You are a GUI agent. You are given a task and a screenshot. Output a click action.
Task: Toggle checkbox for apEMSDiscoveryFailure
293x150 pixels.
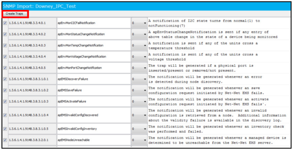(x=5, y=79)
